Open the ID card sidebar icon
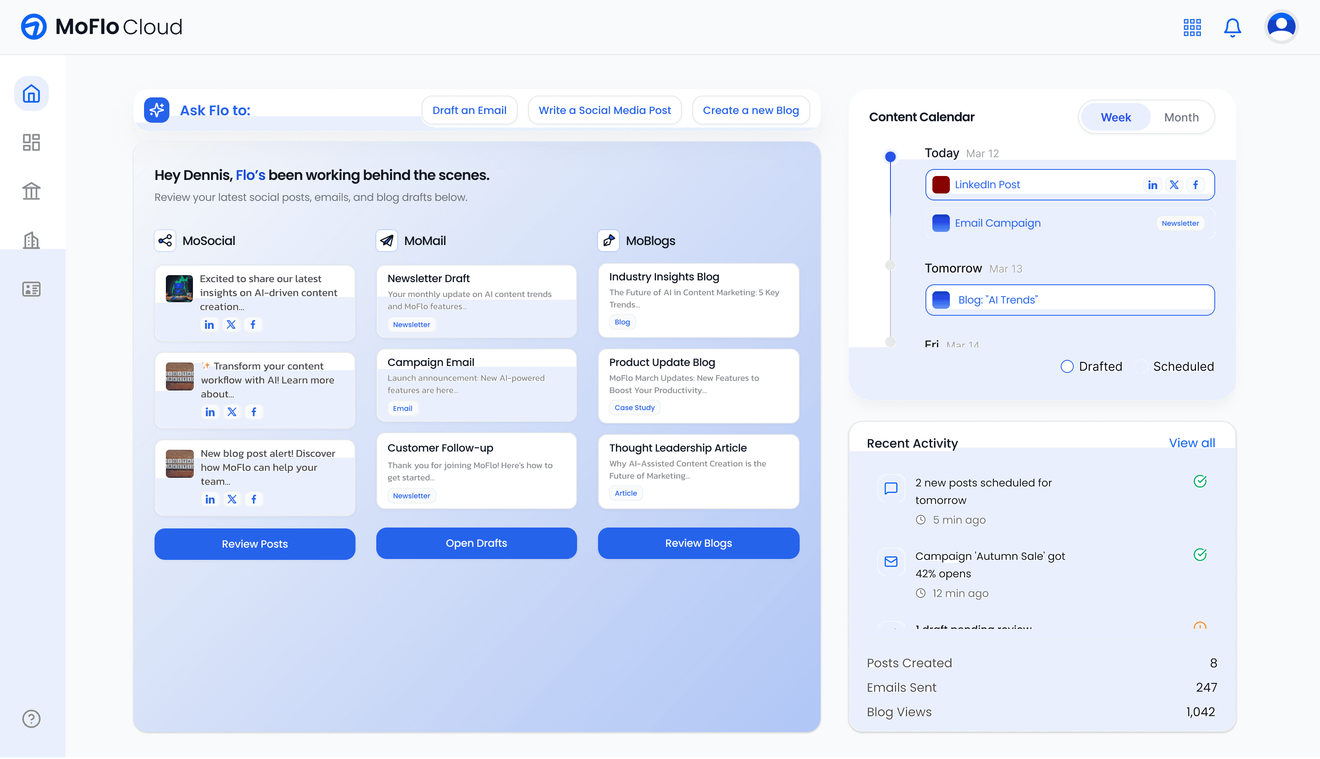The image size is (1320, 759). coord(31,289)
